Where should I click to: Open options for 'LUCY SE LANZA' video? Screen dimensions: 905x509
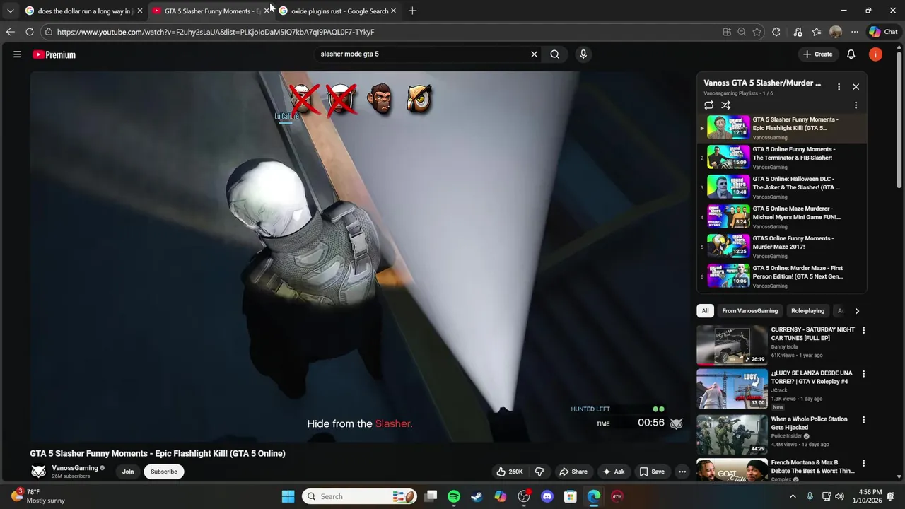(863, 374)
